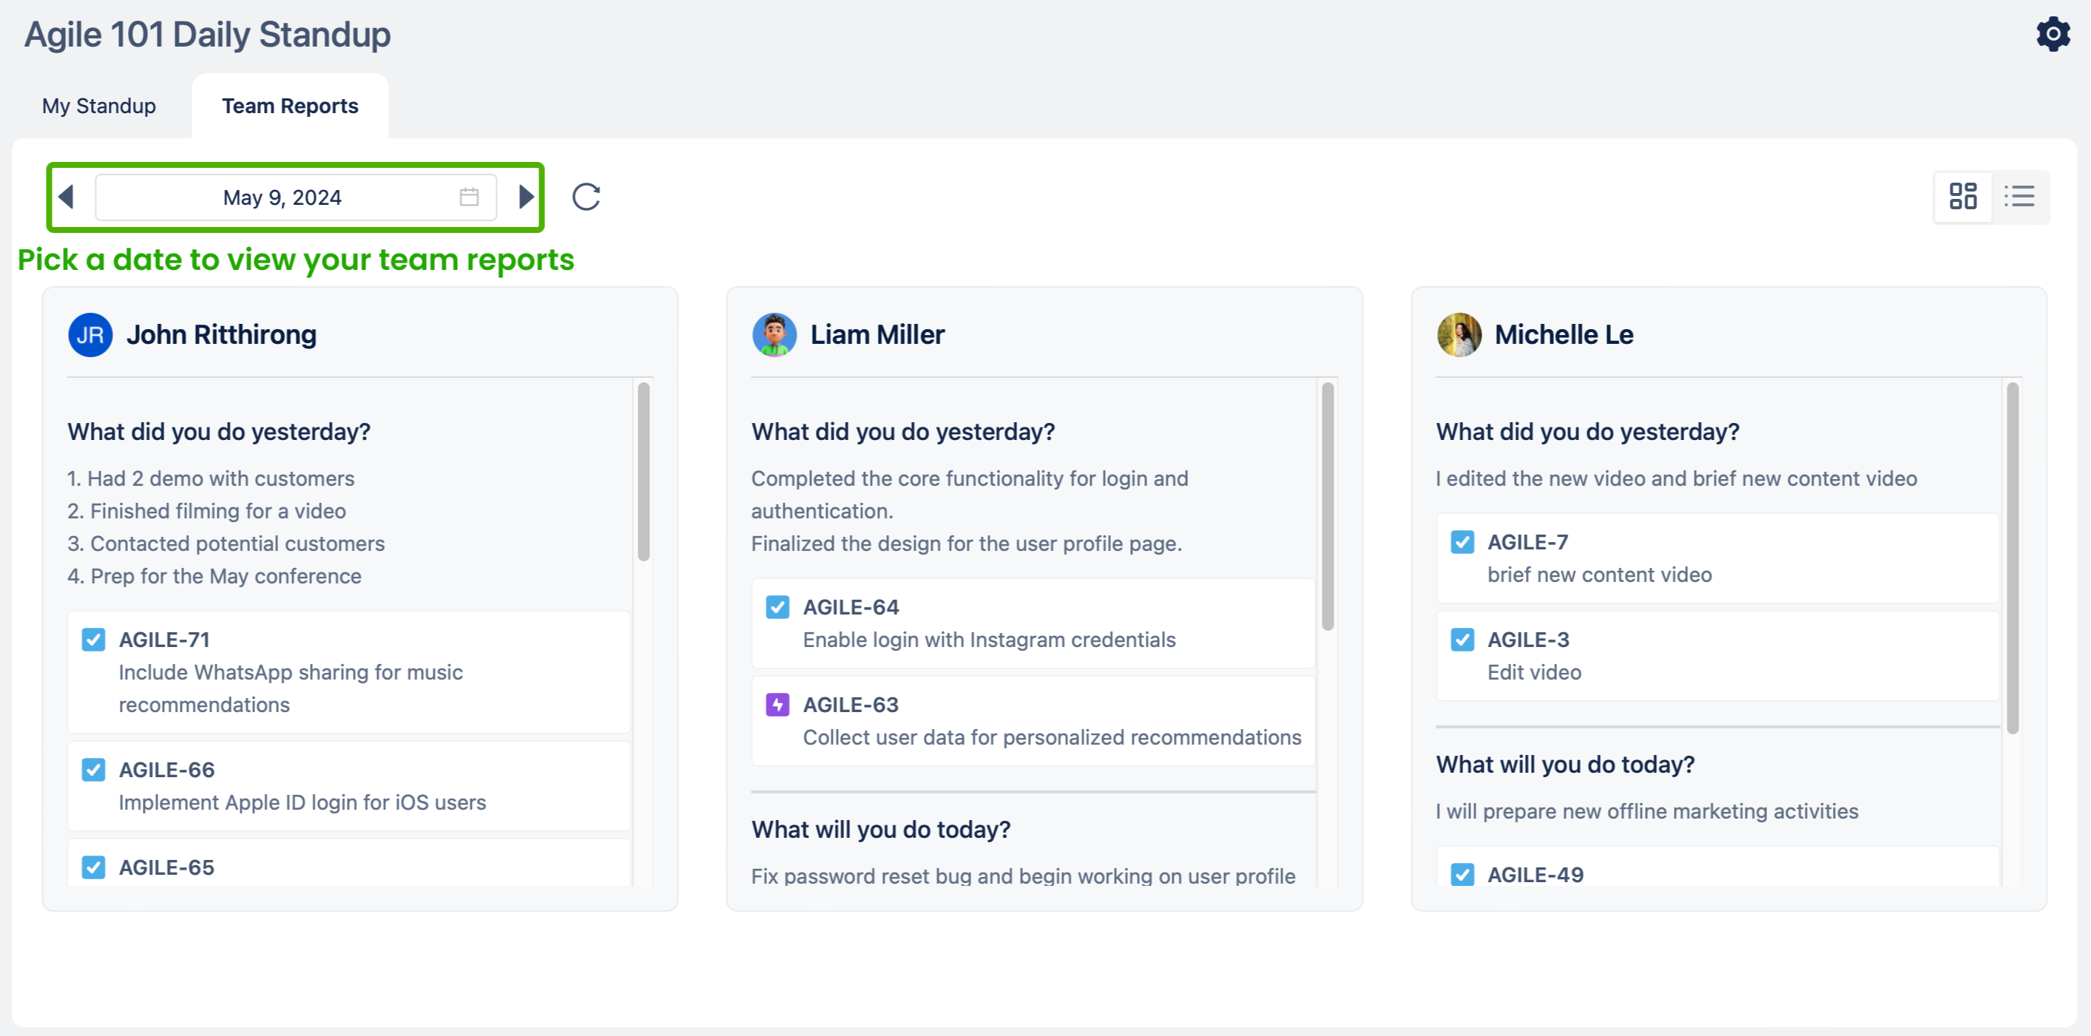
Task: Click John Ritthirong's card scrollbar
Action: tap(643, 471)
